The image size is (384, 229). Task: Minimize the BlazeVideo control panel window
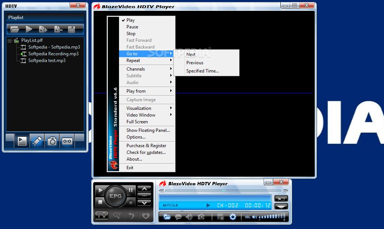[x=268, y=182]
